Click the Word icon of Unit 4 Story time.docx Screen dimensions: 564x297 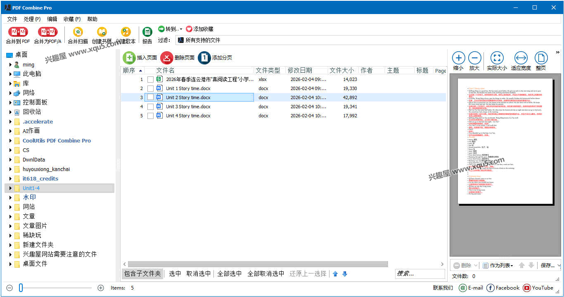tap(160, 116)
